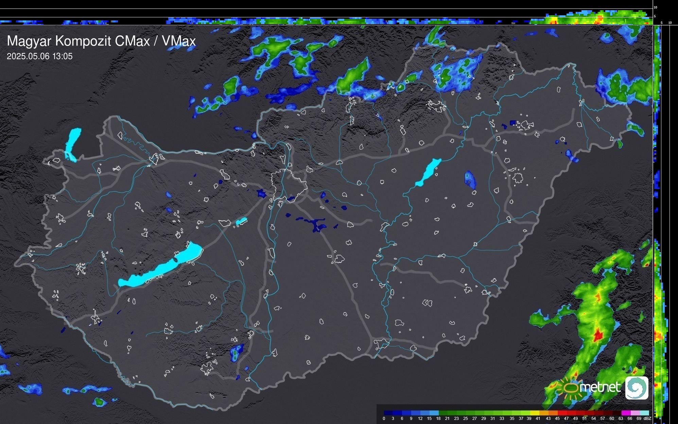The width and height of the screenshot is (678, 424).
Task: Click the 2025.05.06 13:05 timestamp
Action: click(x=40, y=56)
